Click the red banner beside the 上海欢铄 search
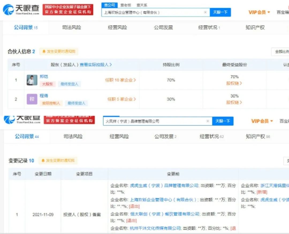The width and height of the screenshot is (289, 234). [68, 10]
